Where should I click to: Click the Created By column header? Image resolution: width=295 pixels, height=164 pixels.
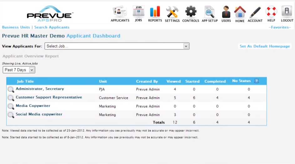[147, 81]
